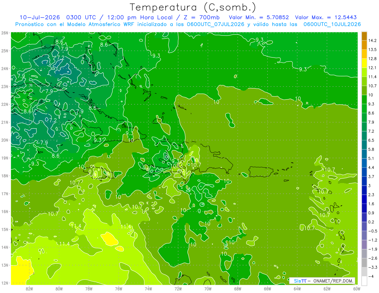Click the colorbar label "4.4"
The image size is (379, 293).
(371, 168)
